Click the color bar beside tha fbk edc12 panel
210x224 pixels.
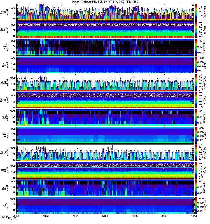[196, 47]
